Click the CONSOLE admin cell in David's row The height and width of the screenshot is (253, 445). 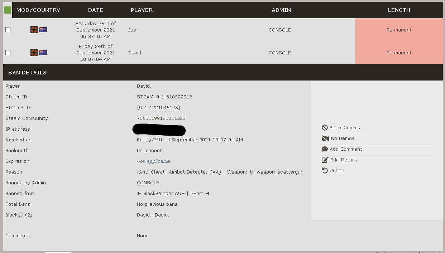[x=280, y=53]
